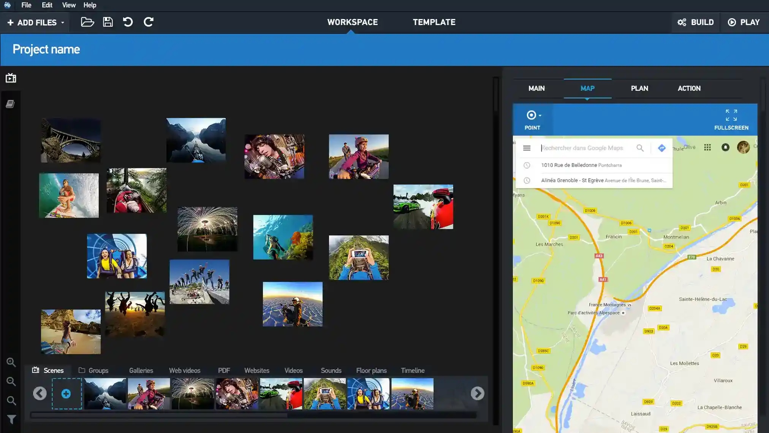Select the steel wool fireworks workspace thumbnail
The image size is (769, 433).
(207, 229)
